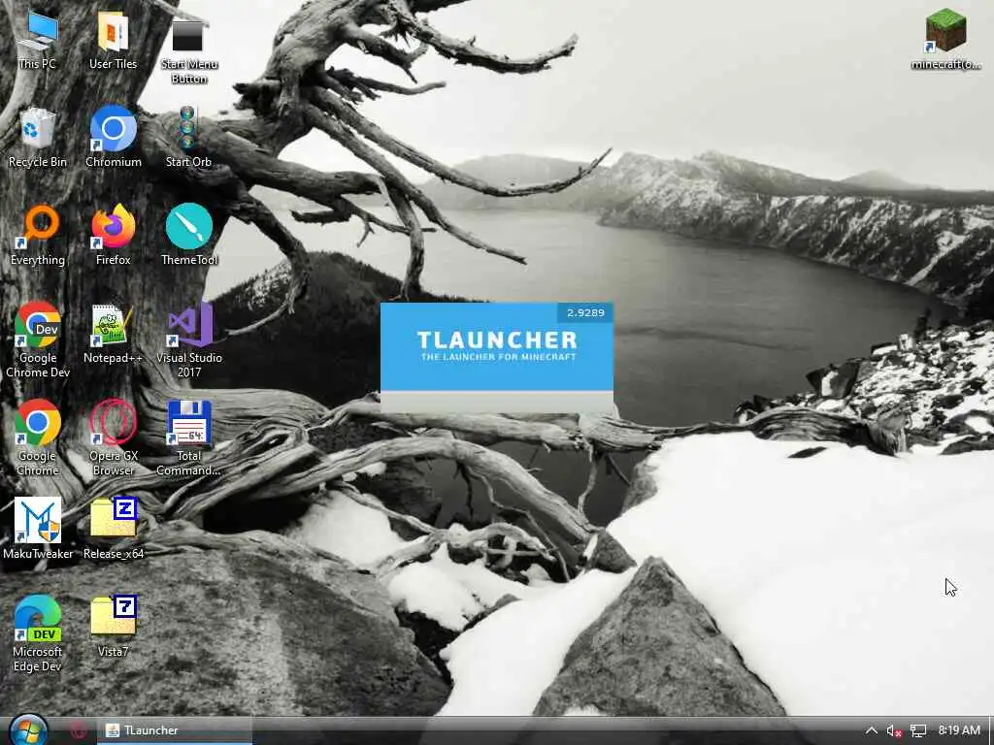Click Show Desktop strip at taskbar end

click(x=990, y=730)
